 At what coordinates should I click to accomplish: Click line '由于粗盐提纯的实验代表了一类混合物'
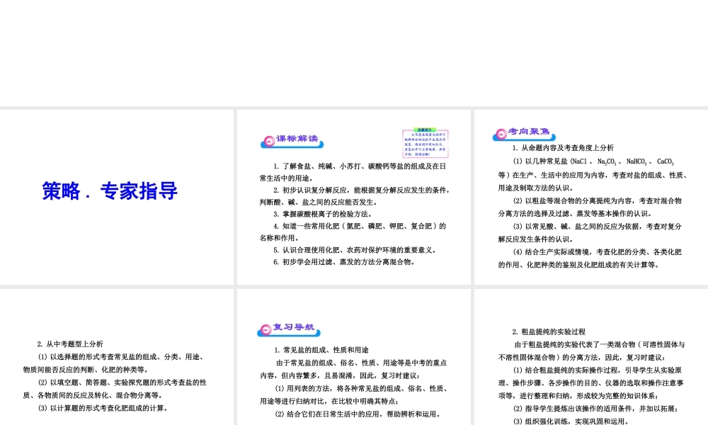point(600,345)
